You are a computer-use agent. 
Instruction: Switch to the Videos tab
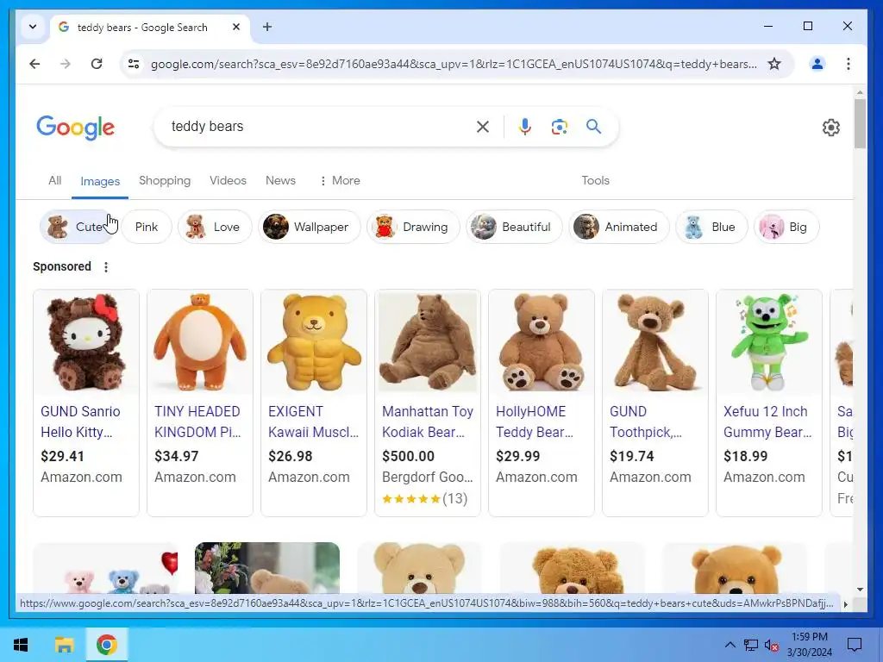click(x=228, y=181)
